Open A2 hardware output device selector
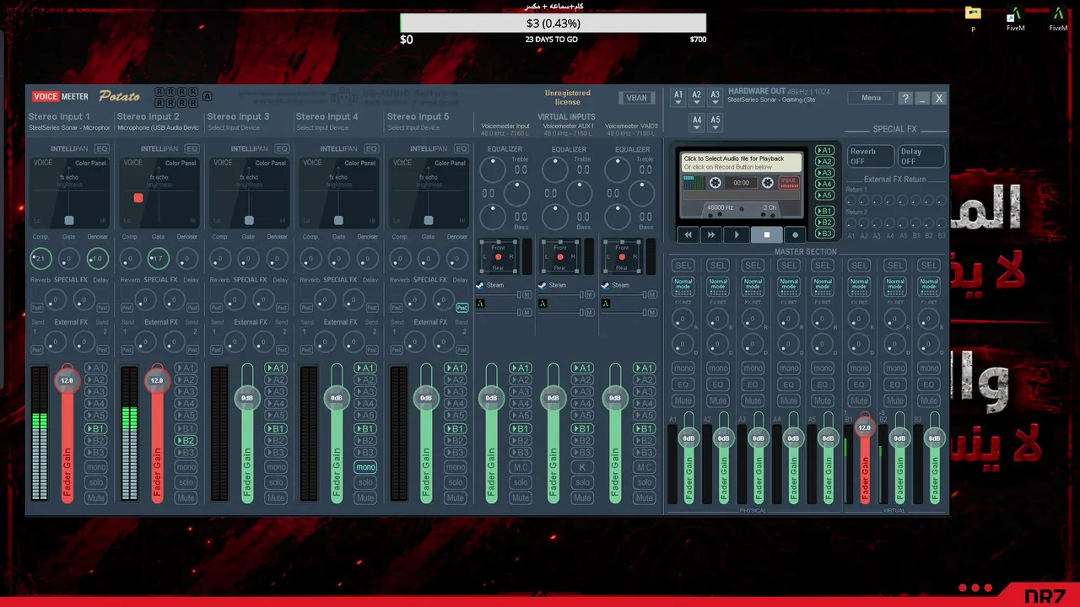This screenshot has height=607, width=1080. pyautogui.click(x=696, y=98)
